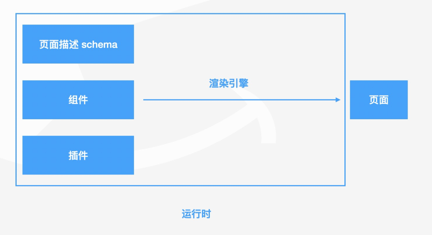Select the 组件 block
The width and height of the screenshot is (432, 235).
(x=78, y=100)
